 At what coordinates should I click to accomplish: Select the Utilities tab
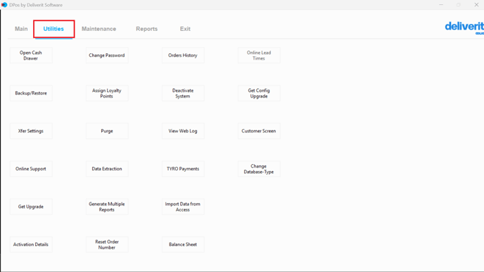[53, 29]
